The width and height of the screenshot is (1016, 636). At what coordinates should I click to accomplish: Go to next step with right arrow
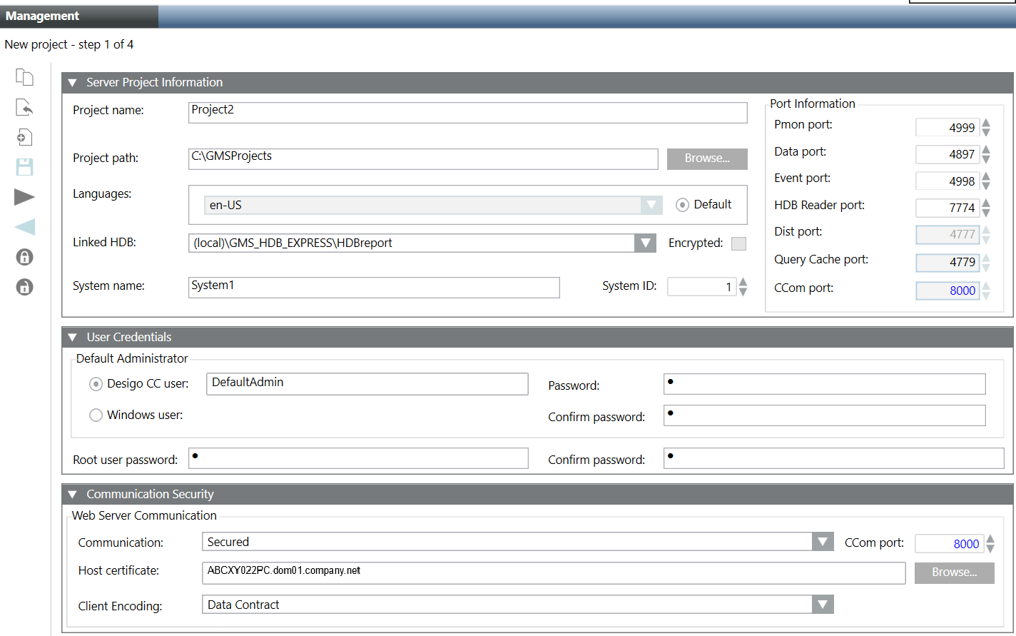point(25,197)
